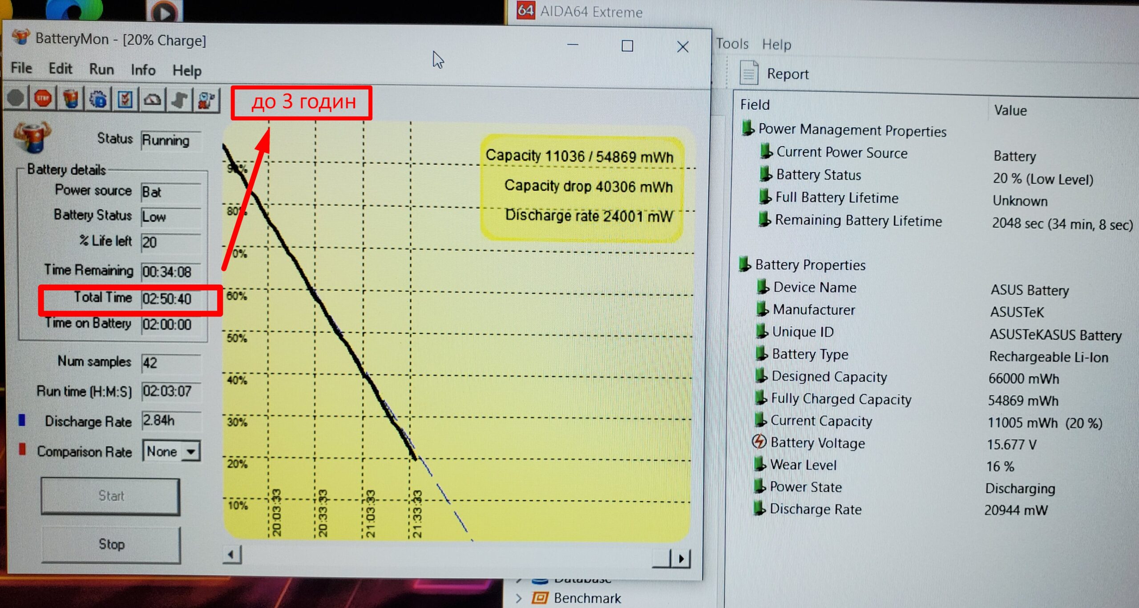The width and height of the screenshot is (1139, 608).
Task: Open the Run menu in BatteryMon
Action: 101,69
